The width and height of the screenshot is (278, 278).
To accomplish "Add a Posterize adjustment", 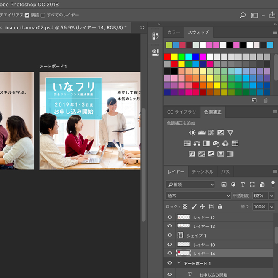I will [x=202, y=154].
